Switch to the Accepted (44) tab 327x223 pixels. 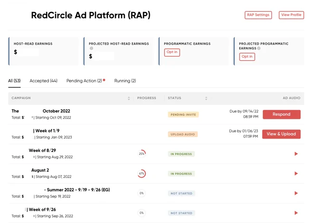coord(43,81)
